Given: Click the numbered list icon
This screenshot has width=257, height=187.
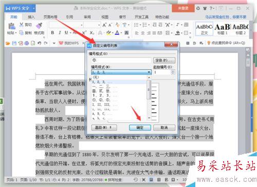Looking at the screenshot, I should (145, 25).
